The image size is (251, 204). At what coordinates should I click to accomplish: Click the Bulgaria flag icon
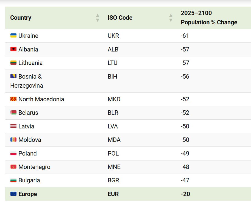tap(13, 180)
